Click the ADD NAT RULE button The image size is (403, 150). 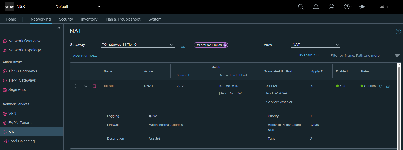[85, 56]
